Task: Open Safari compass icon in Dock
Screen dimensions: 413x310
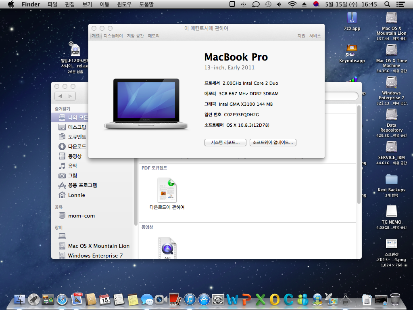Action: (x=62, y=300)
